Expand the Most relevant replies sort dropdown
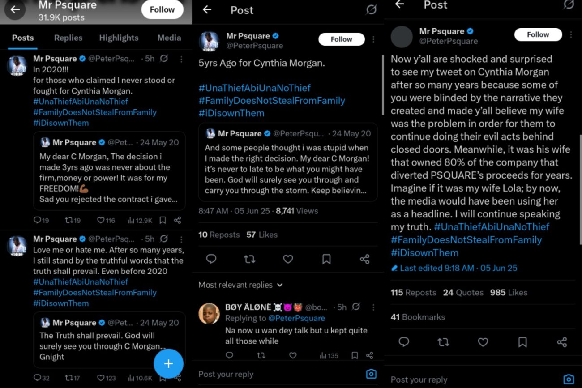The image size is (582, 388). pos(241,285)
